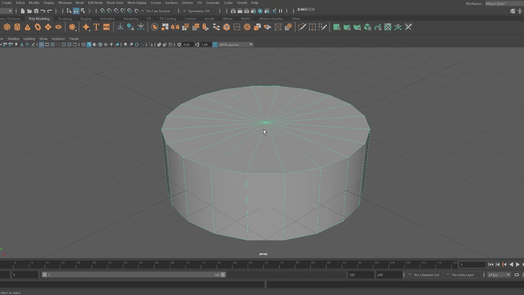Create a polygon plane from the shelf
This screenshot has width=524, height=295.
point(48,27)
